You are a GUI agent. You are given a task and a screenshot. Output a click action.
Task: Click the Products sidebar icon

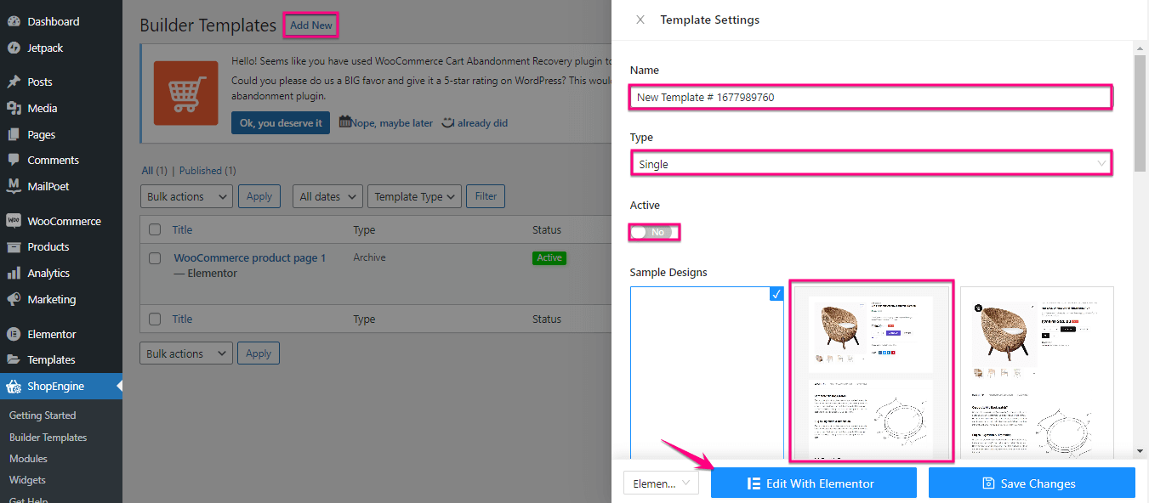tap(14, 246)
